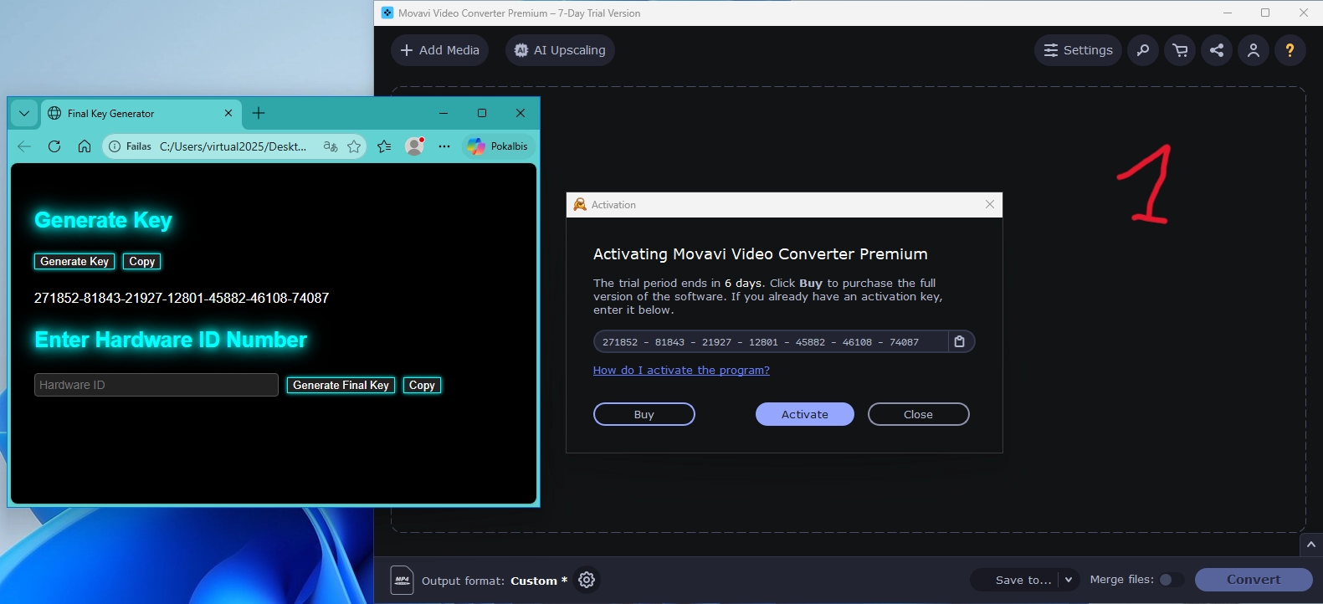Expand the panel with bottom-right chevron
The height and width of the screenshot is (604, 1323).
pyautogui.click(x=1310, y=545)
